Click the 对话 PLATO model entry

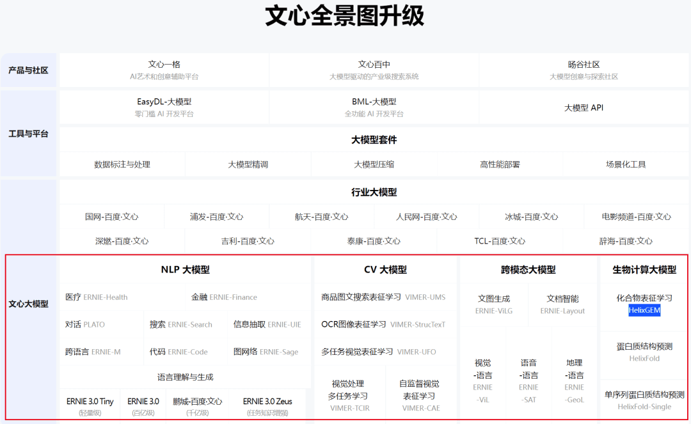pos(85,324)
